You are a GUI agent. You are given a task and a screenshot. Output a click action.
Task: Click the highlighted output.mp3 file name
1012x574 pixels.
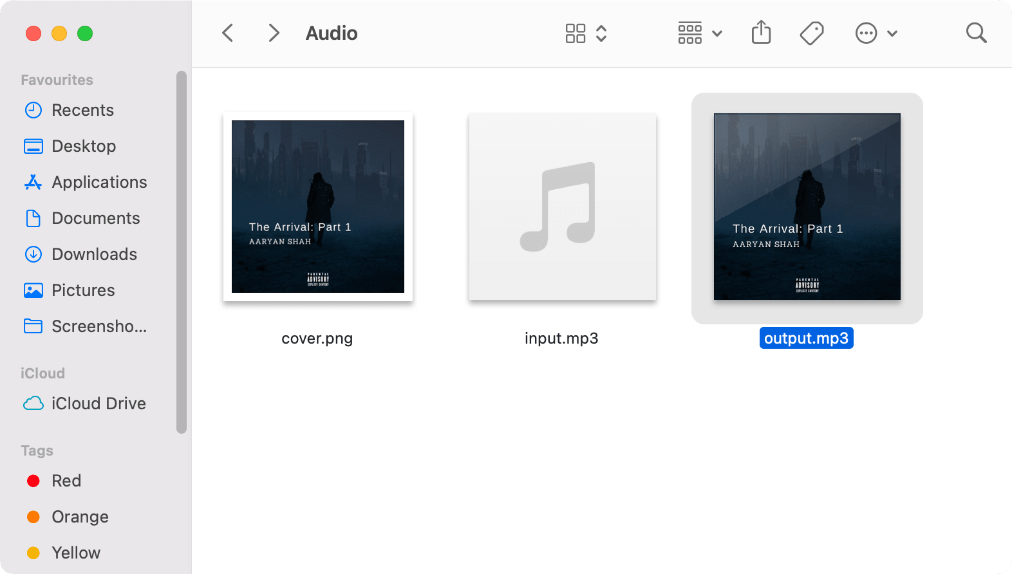coord(807,338)
